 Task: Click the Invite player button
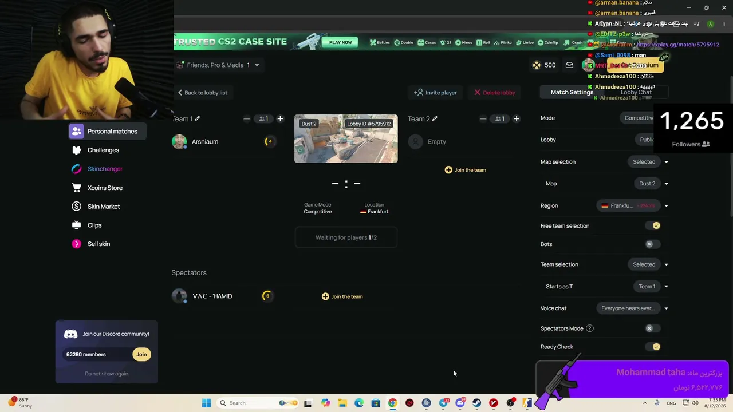pos(435,93)
